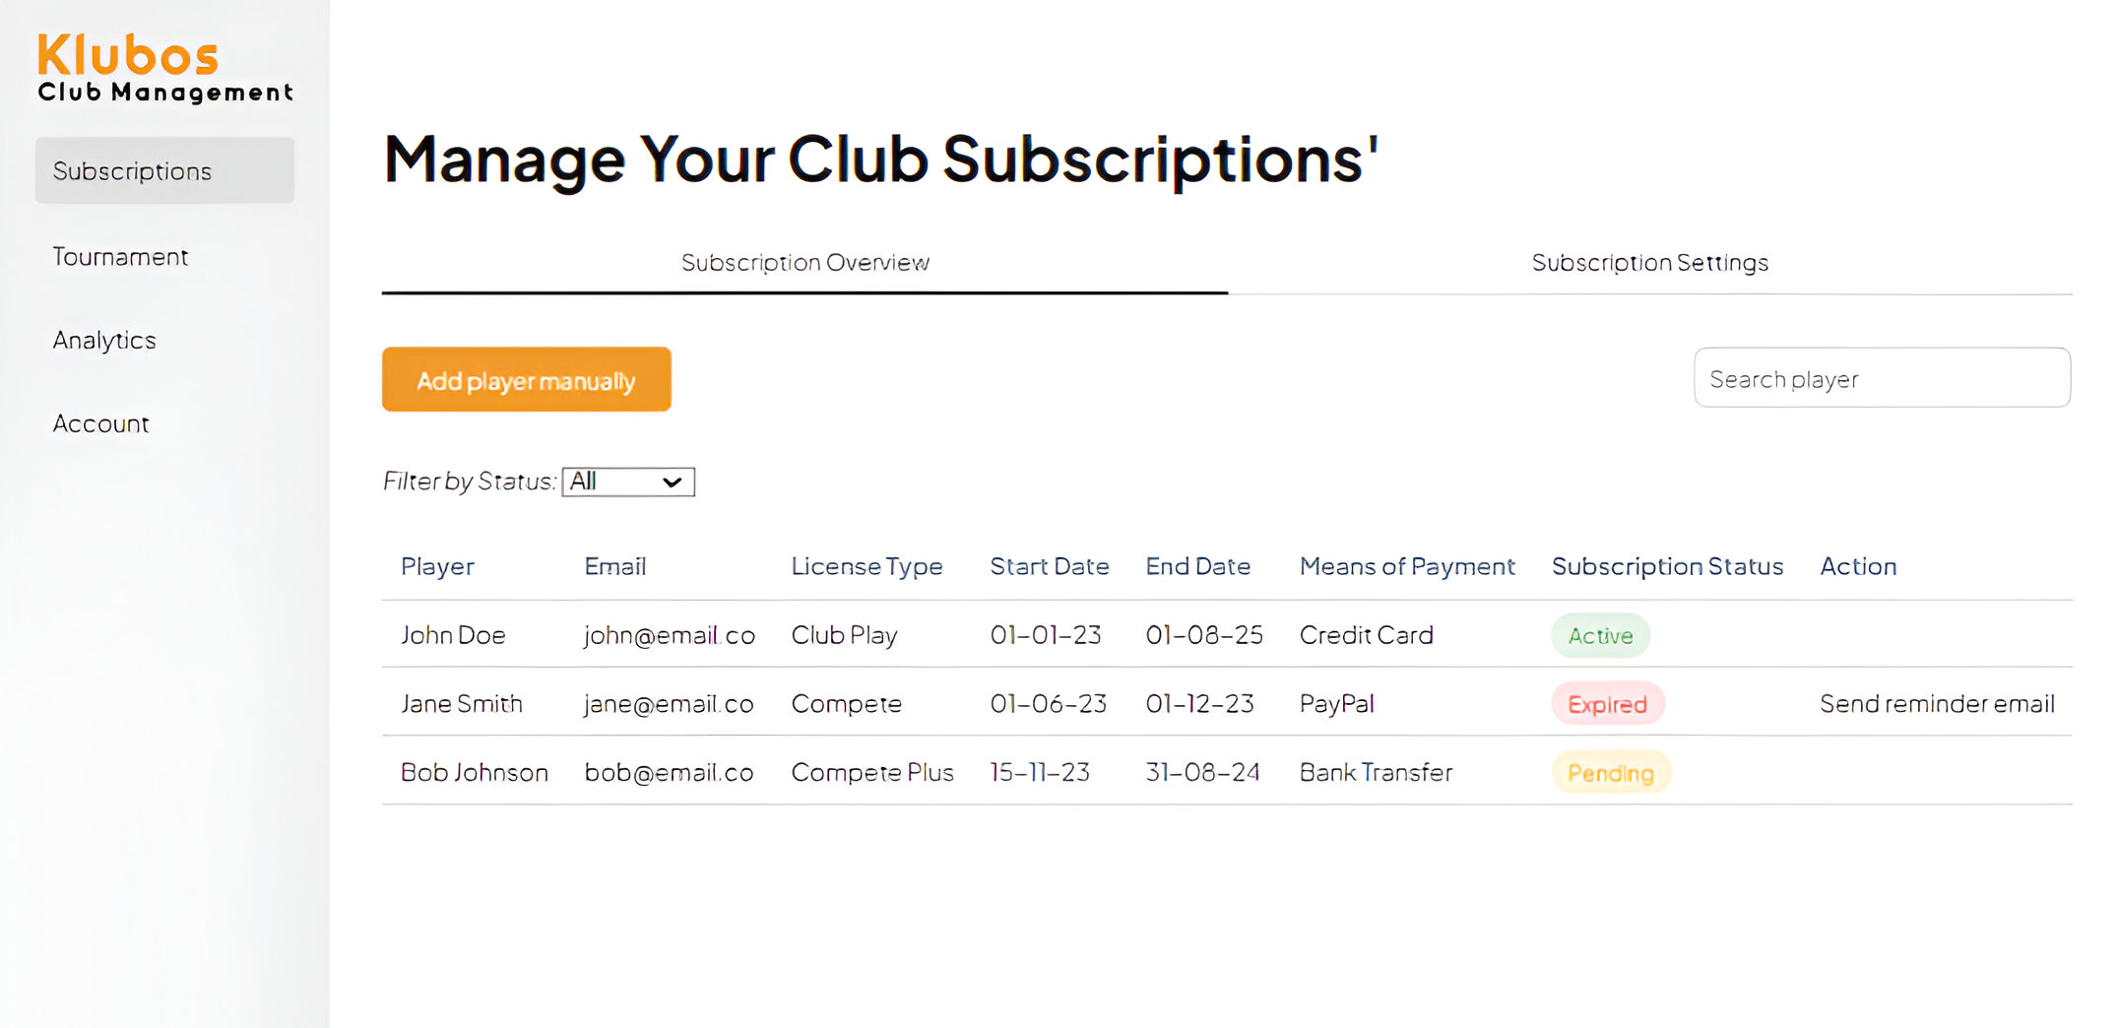Select the John Doe row name
Viewport: 2117px width, 1028px height.
[453, 635]
